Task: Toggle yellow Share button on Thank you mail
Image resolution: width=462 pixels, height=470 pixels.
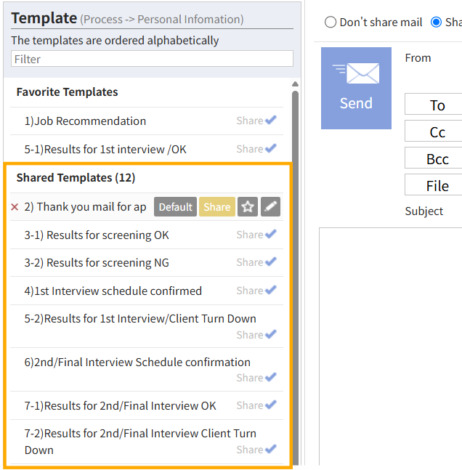Action: 217,207
